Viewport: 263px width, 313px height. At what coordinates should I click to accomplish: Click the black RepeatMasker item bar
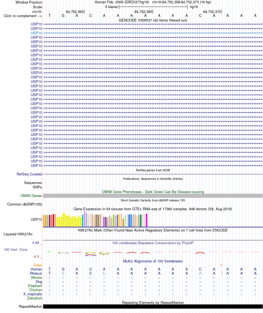coord(153,306)
